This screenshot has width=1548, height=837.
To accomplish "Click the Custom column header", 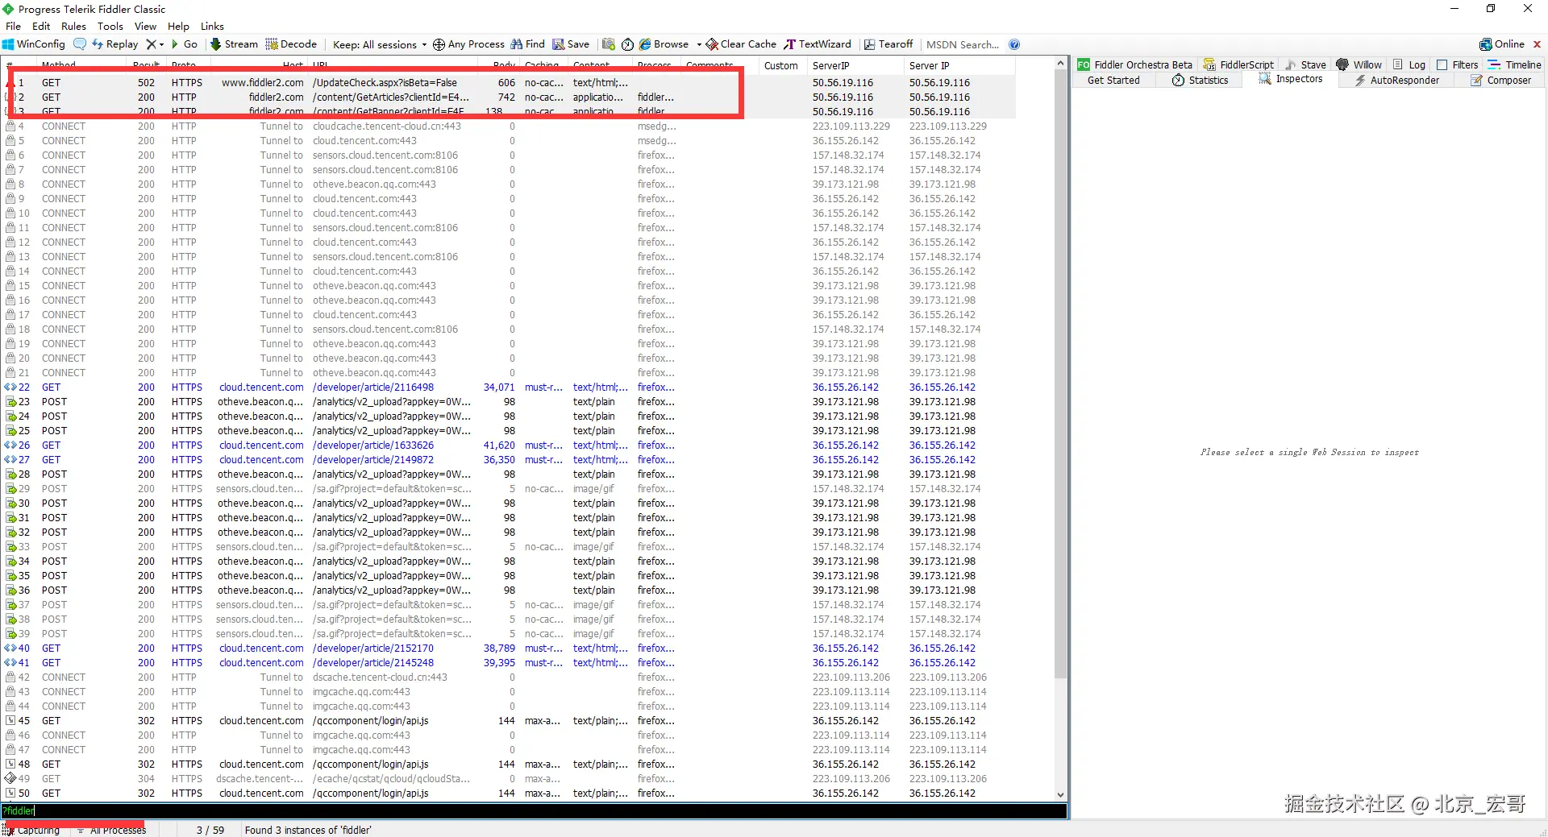I will click(781, 66).
